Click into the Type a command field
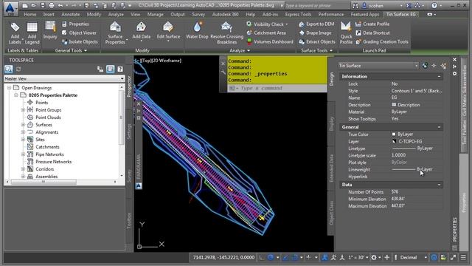The image size is (472, 266). click(277, 89)
